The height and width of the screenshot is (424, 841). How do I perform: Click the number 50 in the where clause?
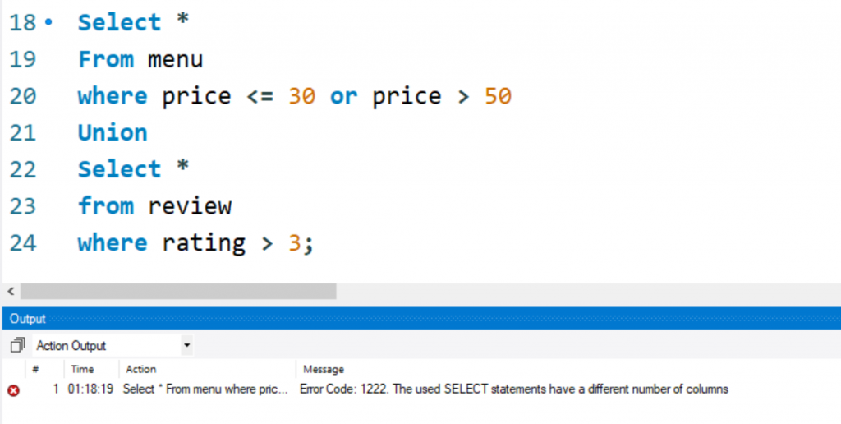[x=499, y=96]
